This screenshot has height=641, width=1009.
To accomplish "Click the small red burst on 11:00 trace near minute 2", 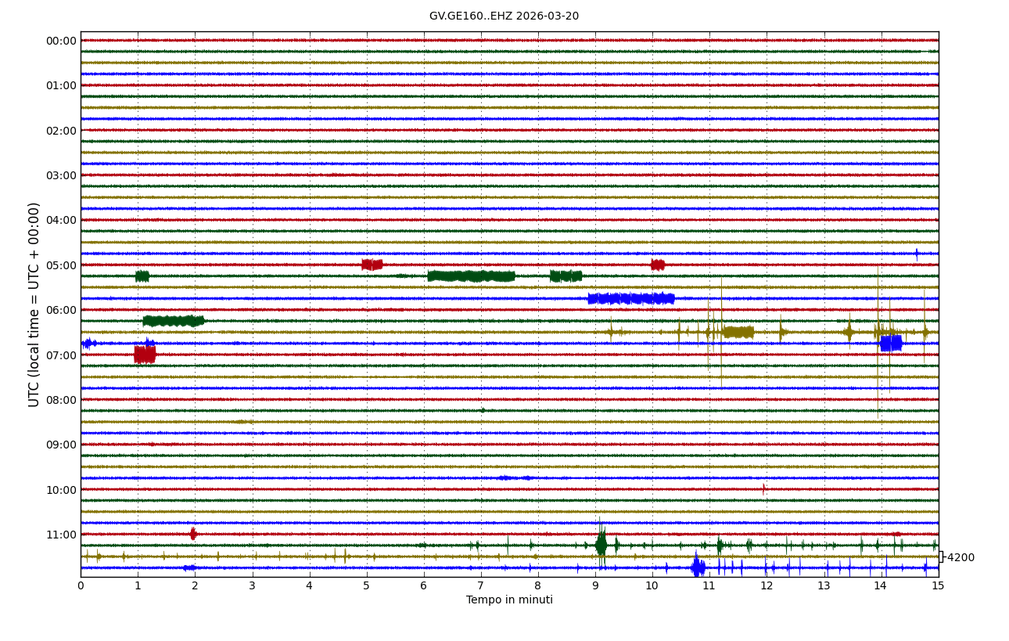I will (x=193, y=534).
